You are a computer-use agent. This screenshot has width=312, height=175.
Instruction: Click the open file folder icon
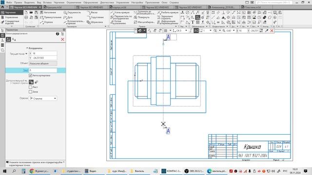(31, 12)
